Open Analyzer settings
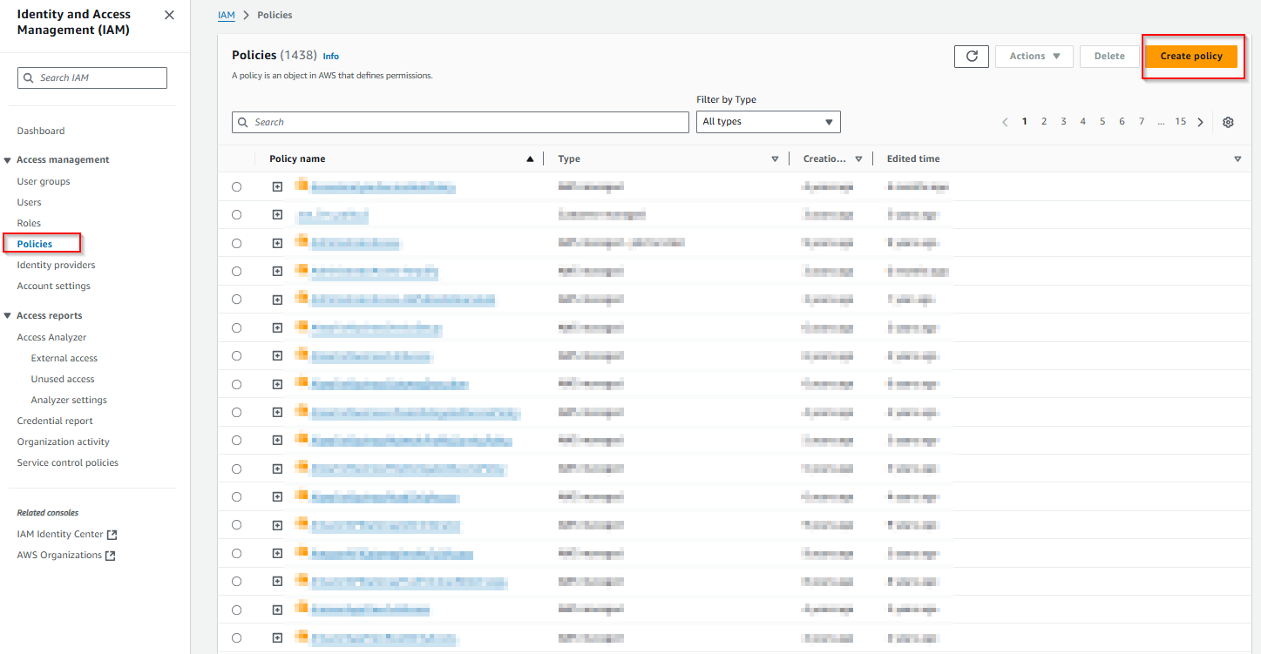 pyautogui.click(x=69, y=400)
